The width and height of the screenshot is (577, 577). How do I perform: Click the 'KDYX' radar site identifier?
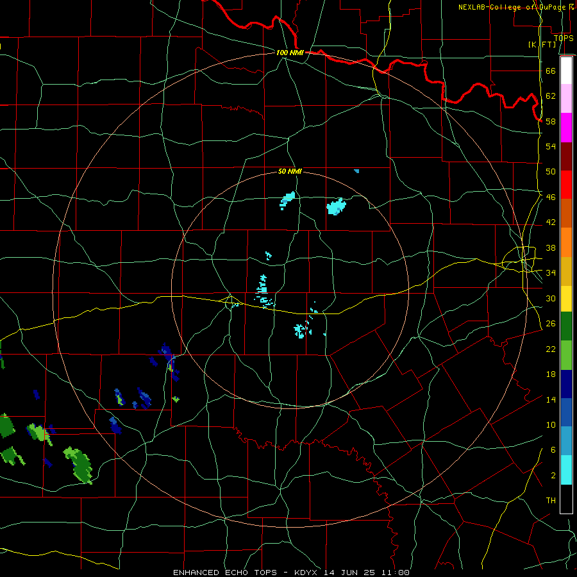coord(308,573)
